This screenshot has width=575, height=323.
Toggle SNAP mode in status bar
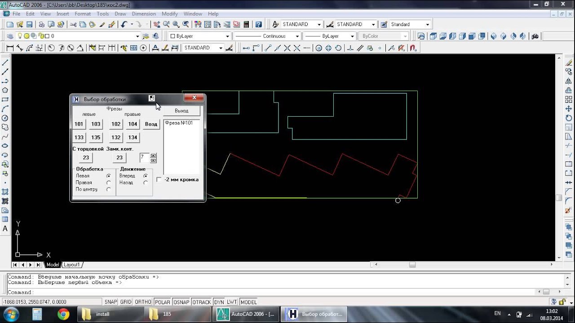click(x=111, y=302)
